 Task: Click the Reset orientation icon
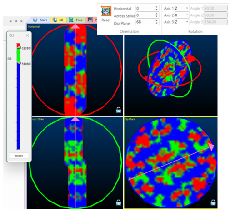tap(106, 11)
